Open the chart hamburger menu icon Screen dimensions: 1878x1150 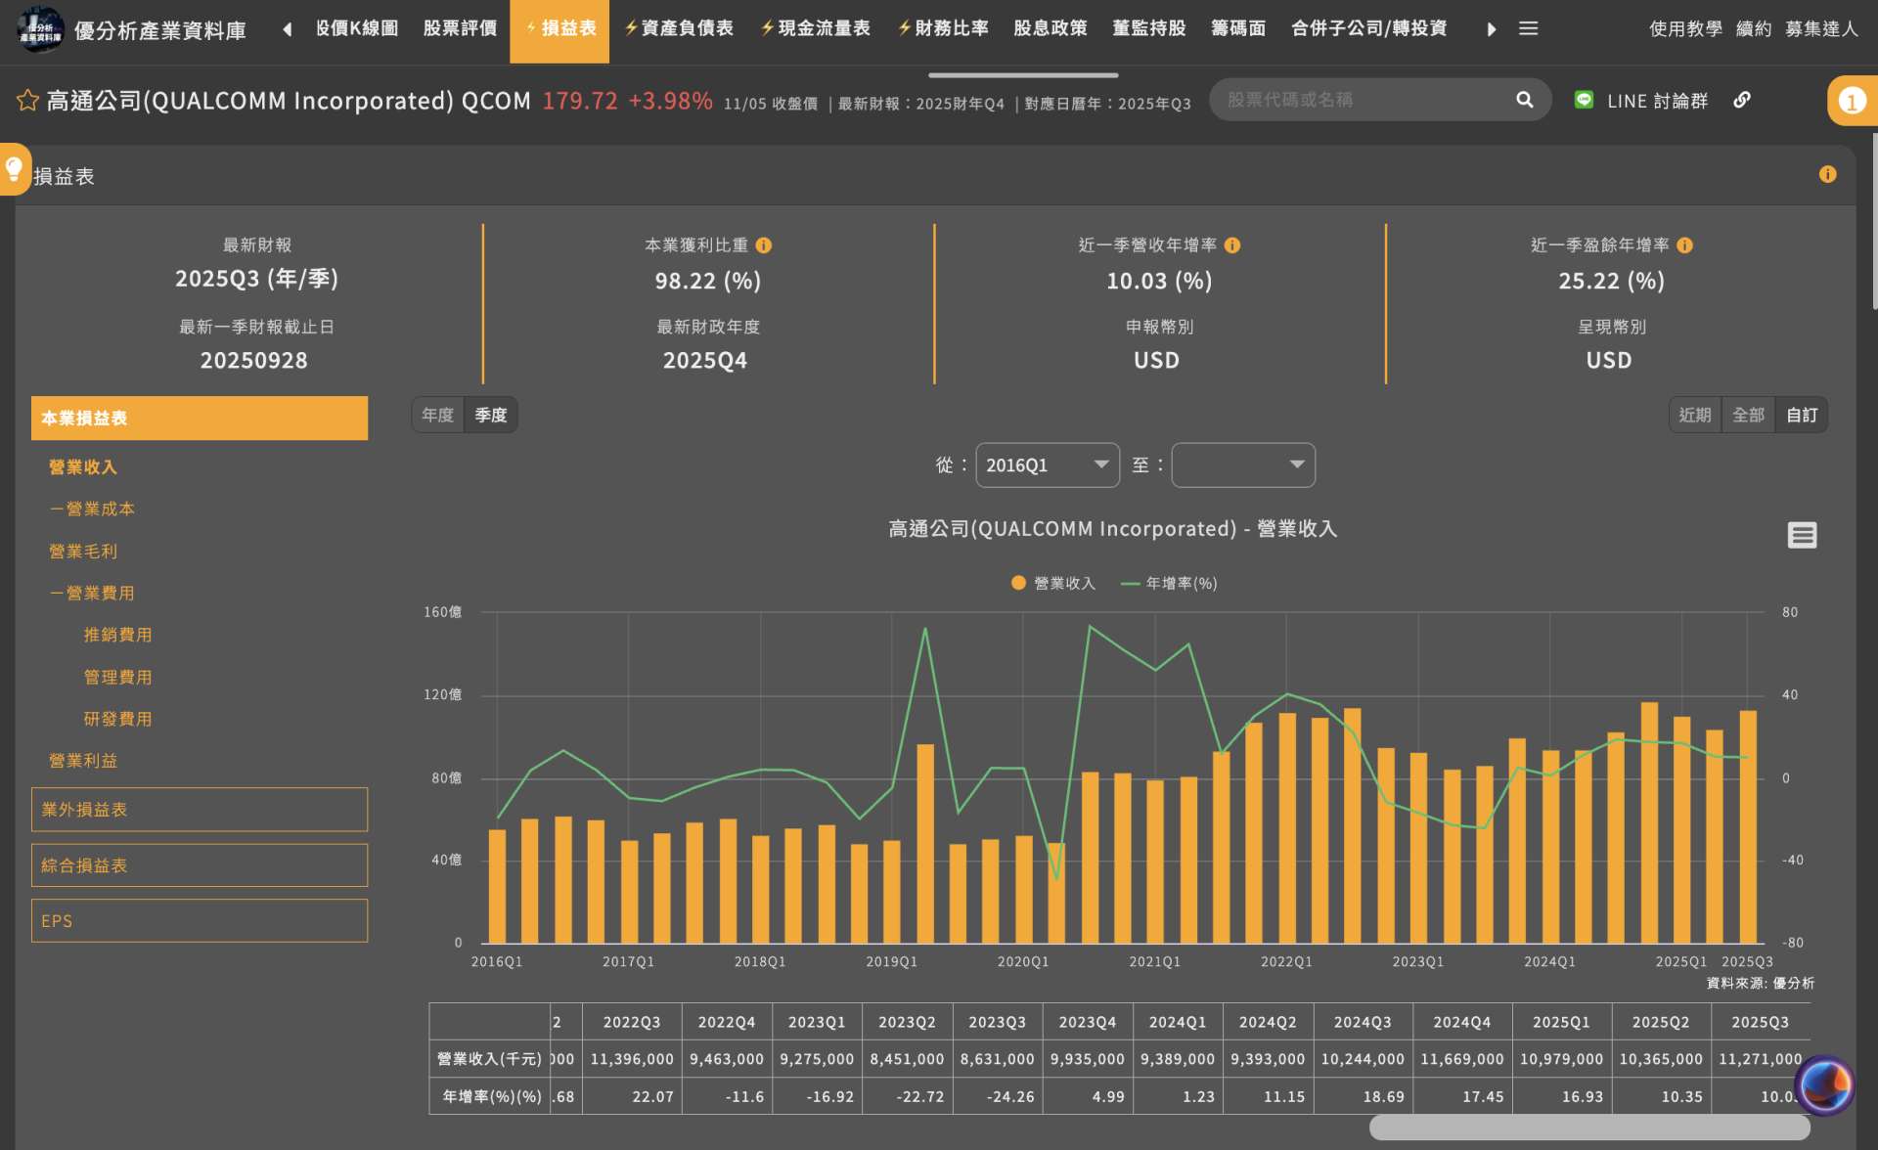click(1802, 535)
